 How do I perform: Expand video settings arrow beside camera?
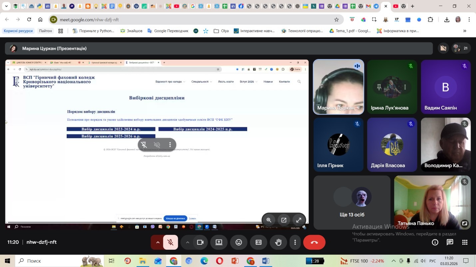pos(188,242)
